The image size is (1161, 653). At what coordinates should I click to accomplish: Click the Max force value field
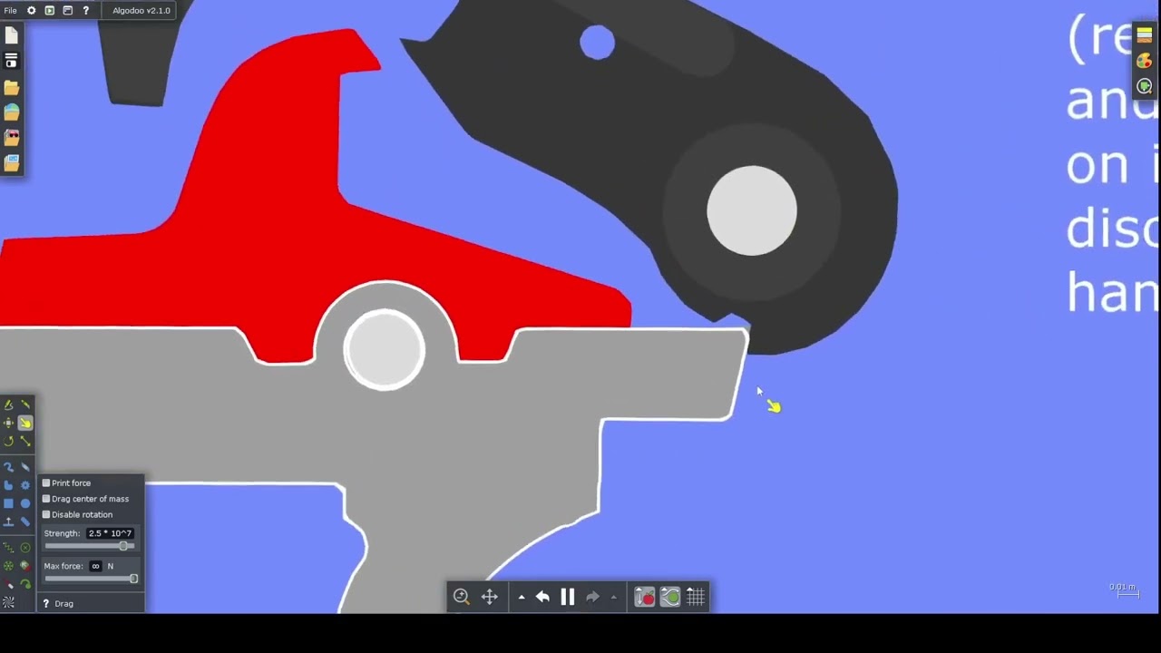tap(95, 566)
